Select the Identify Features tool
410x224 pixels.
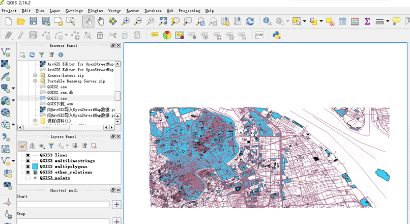point(267,21)
